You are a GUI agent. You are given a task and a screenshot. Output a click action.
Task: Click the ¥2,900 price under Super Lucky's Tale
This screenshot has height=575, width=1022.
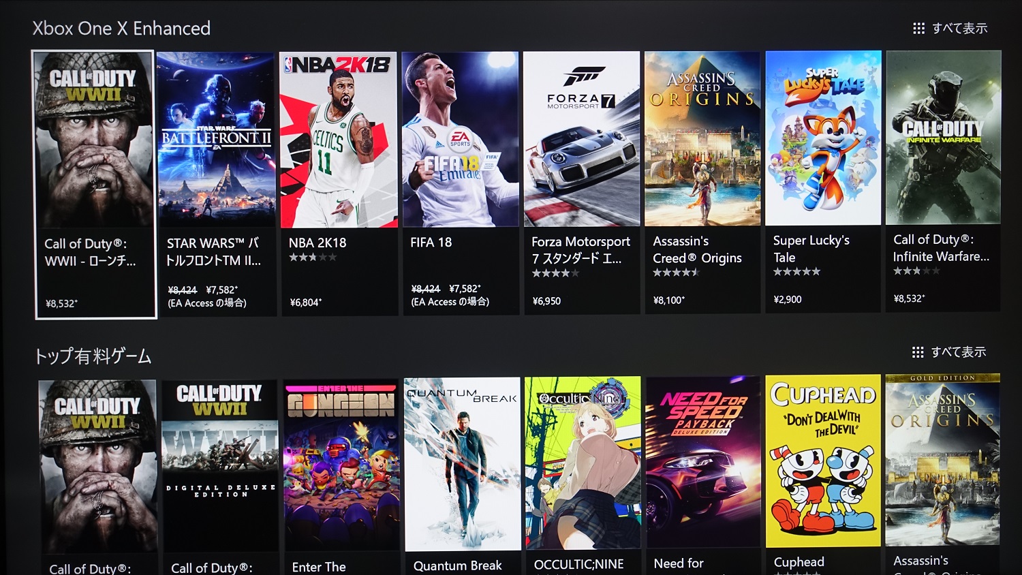pos(788,299)
